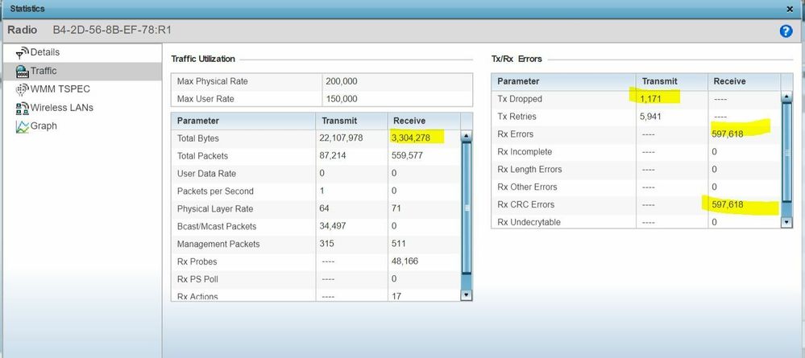Viewport: 805px width, 358px height.
Task: Click the WMM TSPEC icon
Action: point(23,89)
